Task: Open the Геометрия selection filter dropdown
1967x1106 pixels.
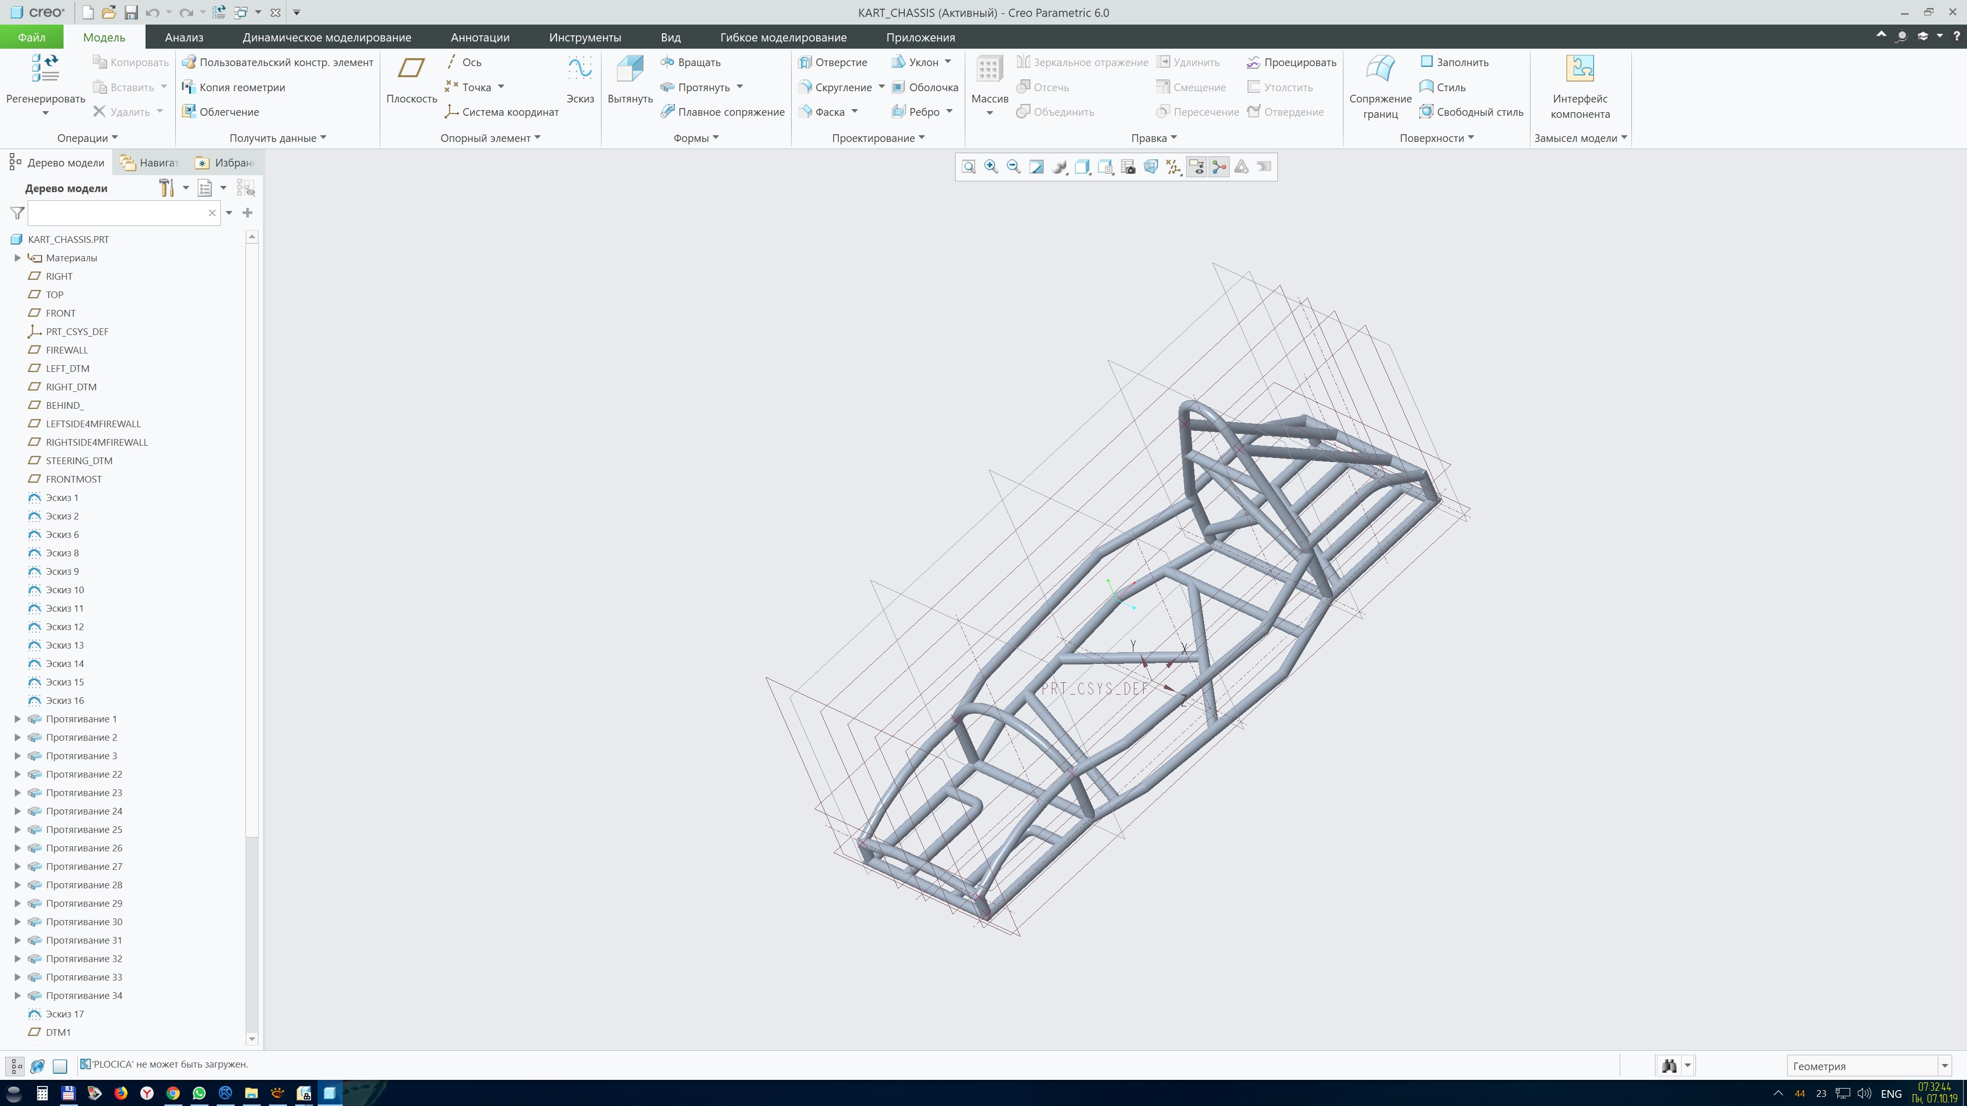Action: (1944, 1066)
